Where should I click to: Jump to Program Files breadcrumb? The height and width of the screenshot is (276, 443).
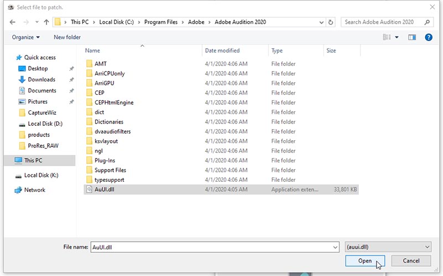click(161, 22)
